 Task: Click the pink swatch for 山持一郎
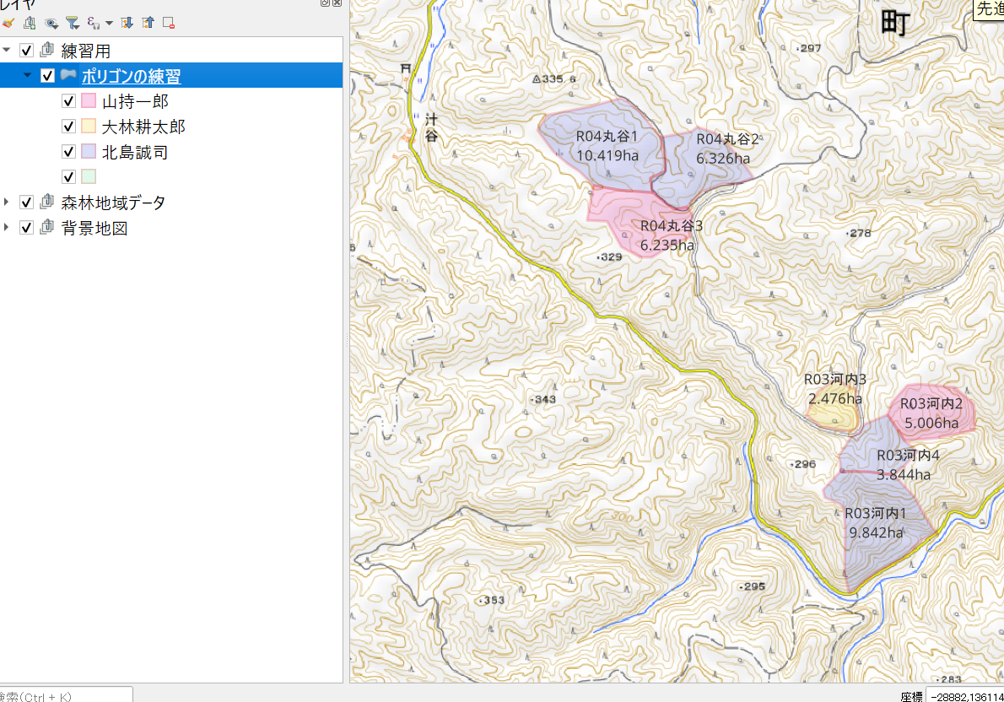click(x=89, y=100)
